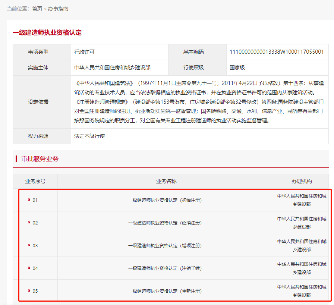Open the 注销手续 business item

tap(166, 268)
